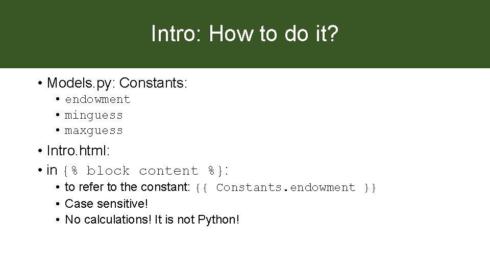Click the "to refer to the constant:" text
Image resolution: width=490 pixels, height=275 pixels.
point(128,187)
